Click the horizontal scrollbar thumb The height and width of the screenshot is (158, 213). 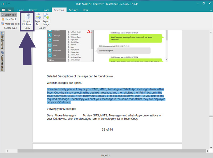112,151
